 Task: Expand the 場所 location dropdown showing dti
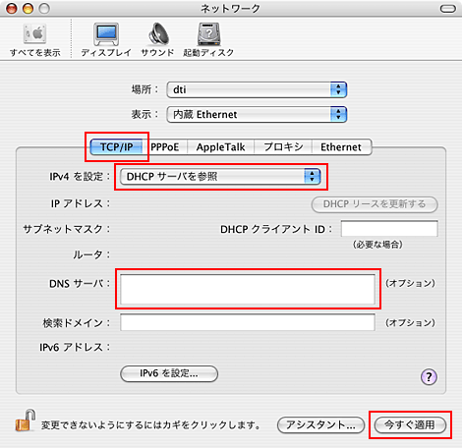click(257, 89)
